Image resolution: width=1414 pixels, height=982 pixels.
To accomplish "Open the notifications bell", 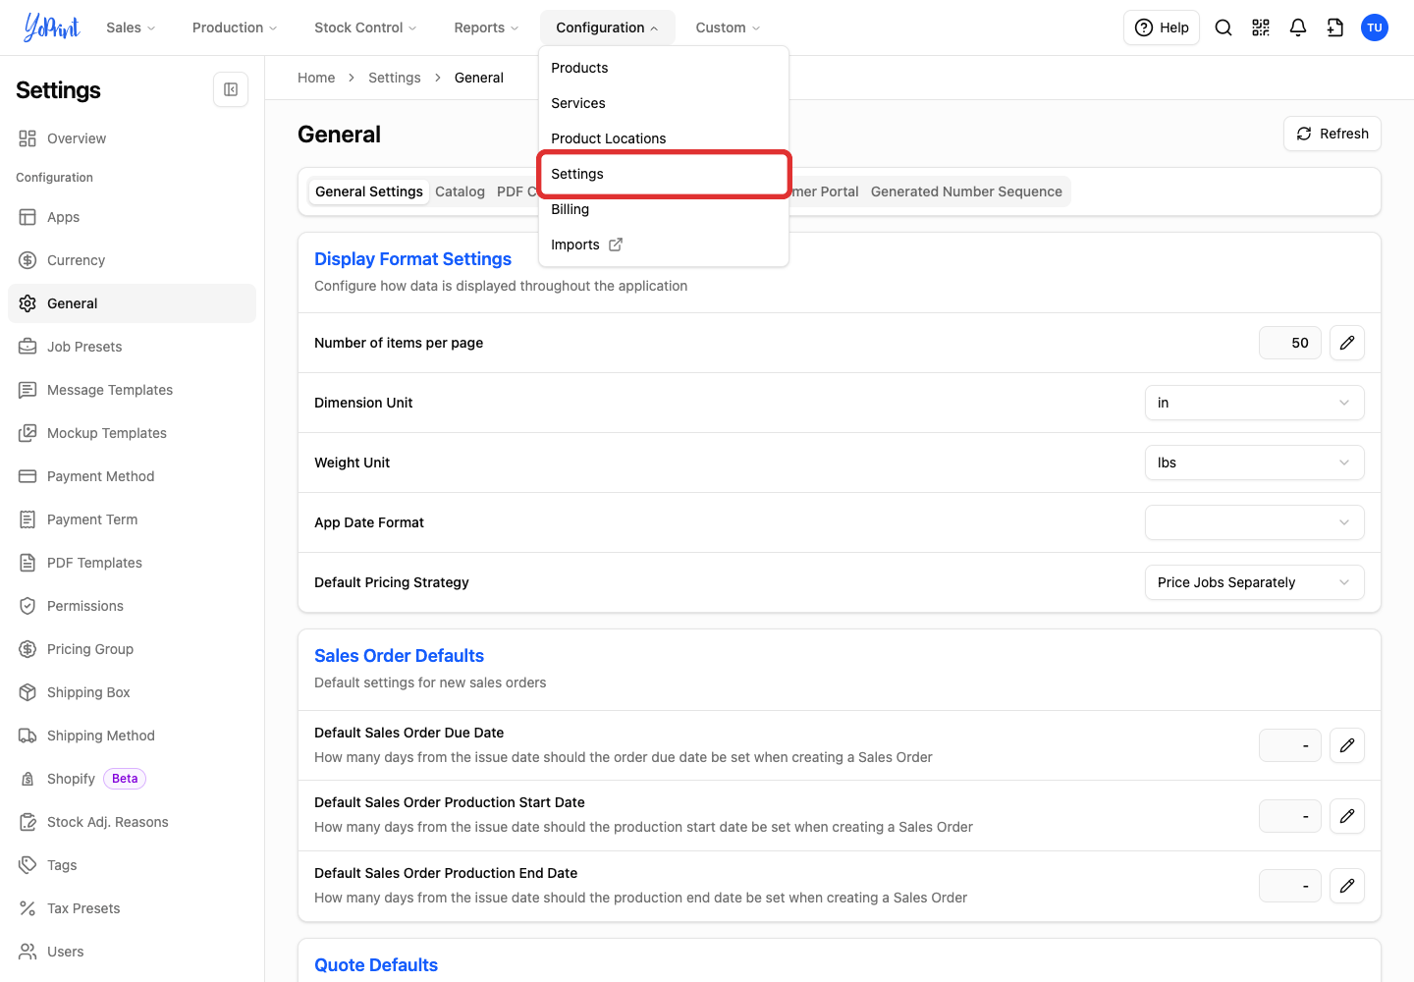I will point(1298,27).
